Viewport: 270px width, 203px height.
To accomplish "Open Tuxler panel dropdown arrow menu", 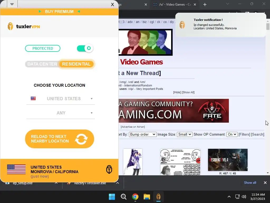I will click(x=12, y=4).
